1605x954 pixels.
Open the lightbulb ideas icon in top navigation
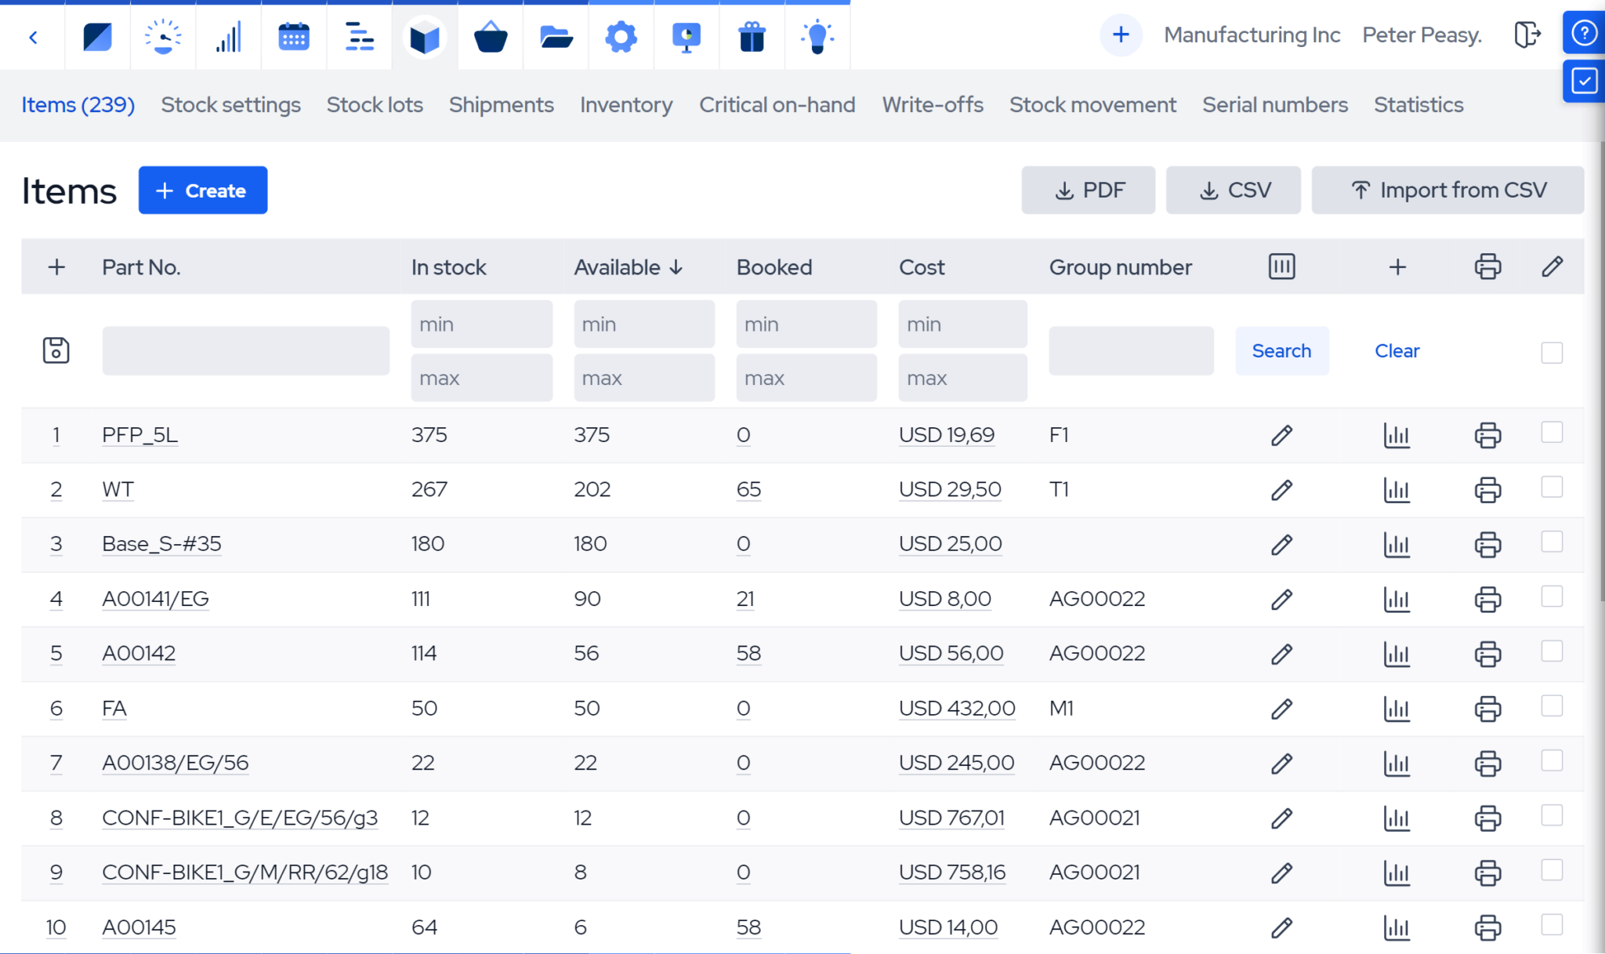[817, 36]
